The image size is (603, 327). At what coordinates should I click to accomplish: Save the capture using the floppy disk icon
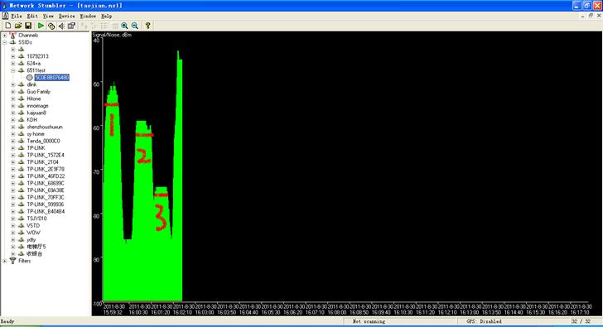[28, 26]
